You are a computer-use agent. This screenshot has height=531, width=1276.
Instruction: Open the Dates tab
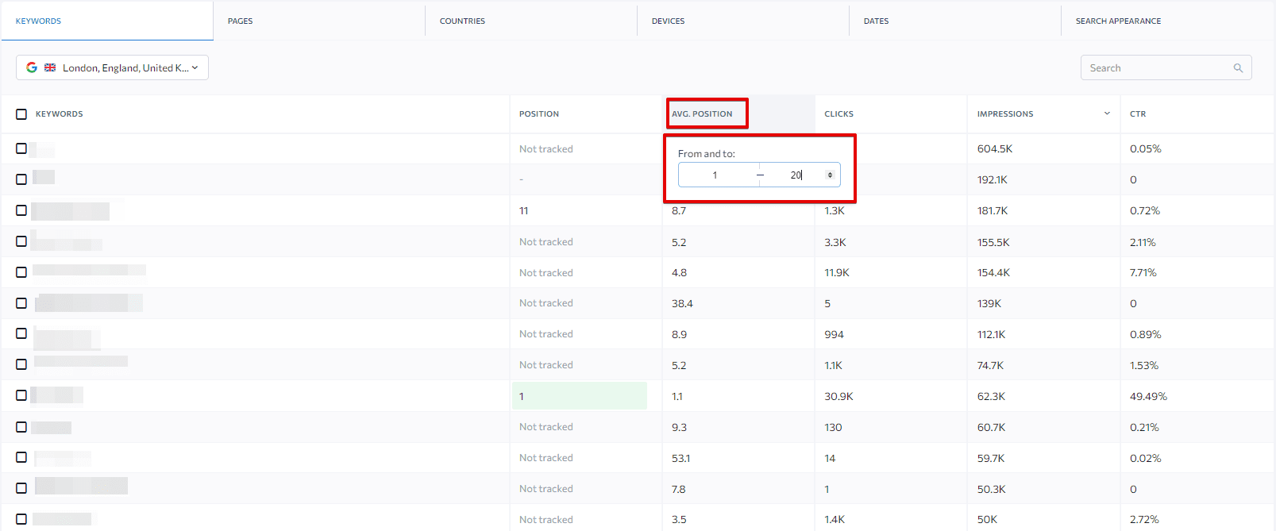tap(955, 21)
